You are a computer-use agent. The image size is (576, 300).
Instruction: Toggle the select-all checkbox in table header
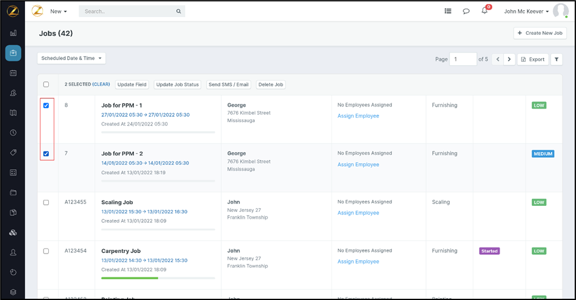click(x=46, y=85)
